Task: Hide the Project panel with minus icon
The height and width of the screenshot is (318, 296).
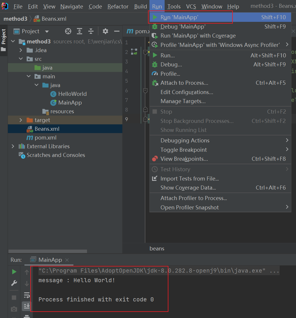Action: [x=117, y=31]
